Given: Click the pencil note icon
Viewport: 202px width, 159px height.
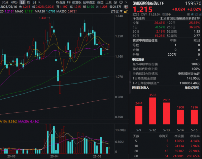Looking at the screenshot, I should click(x=192, y=14).
